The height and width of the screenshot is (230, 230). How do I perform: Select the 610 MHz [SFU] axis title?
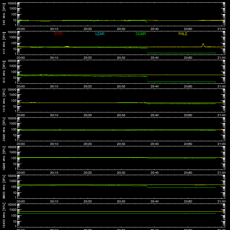[4, 72]
